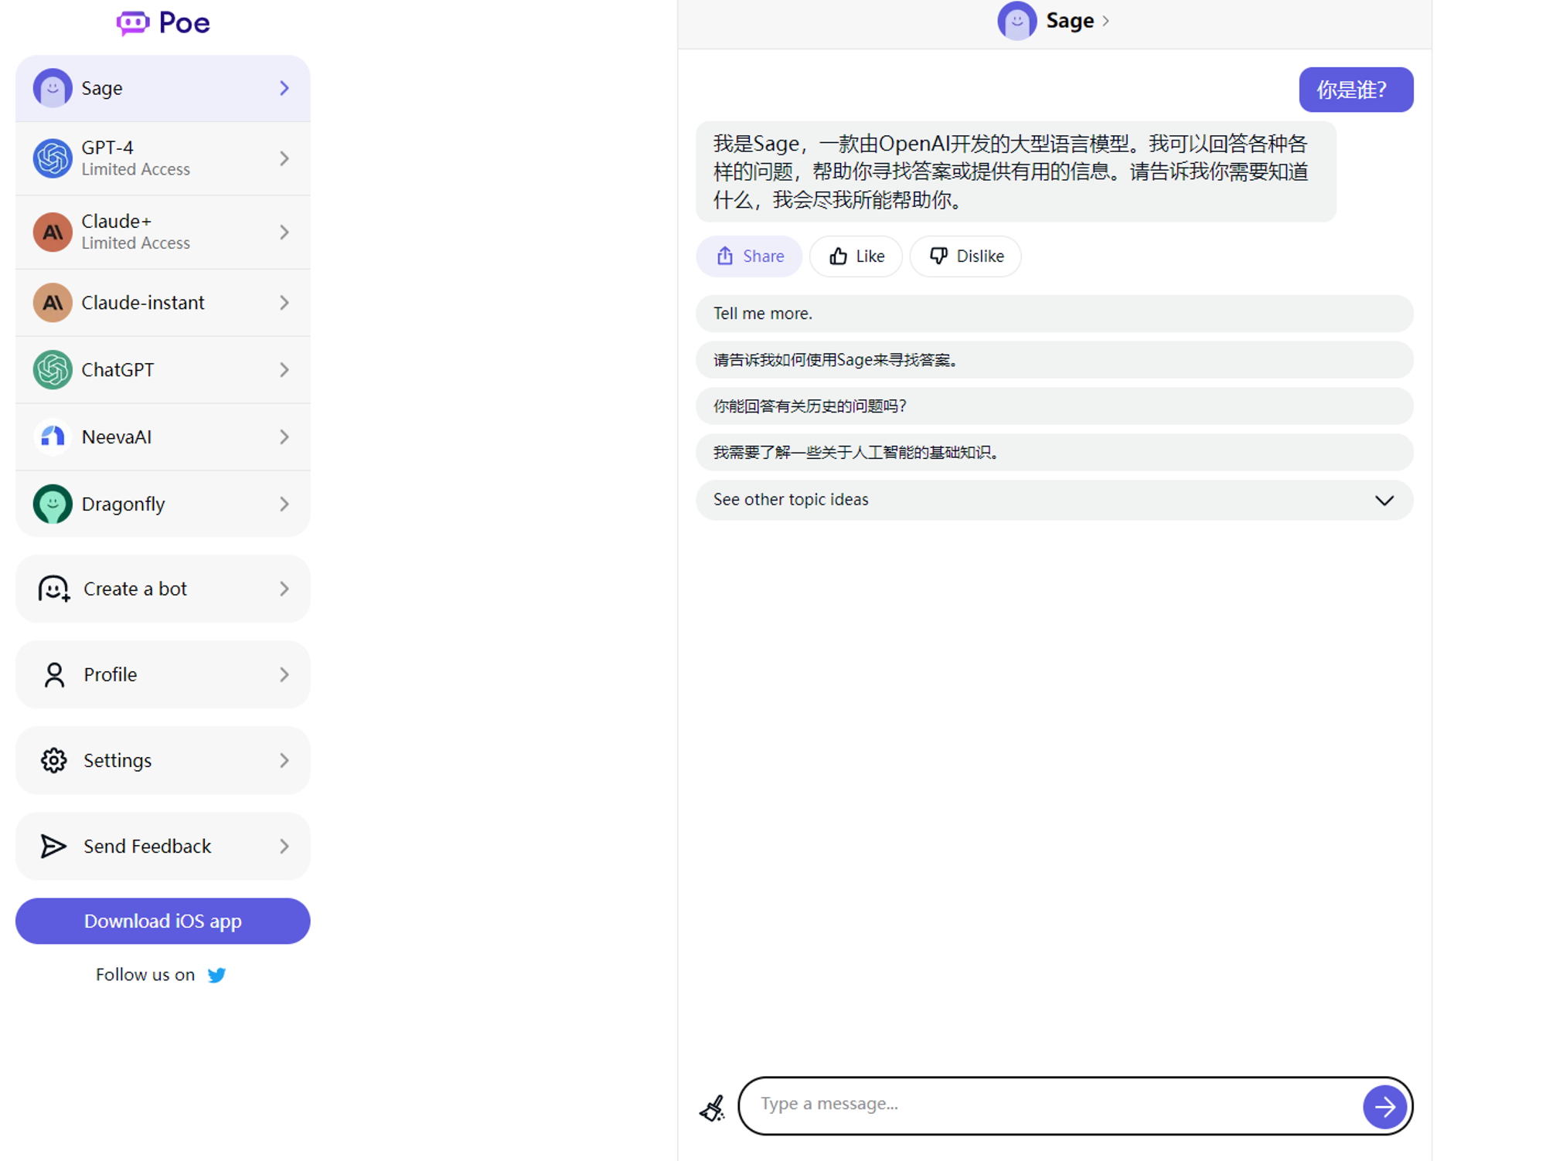Open the Claude-instant row chevron
Viewport: 1546px width, 1161px height.
tap(284, 303)
